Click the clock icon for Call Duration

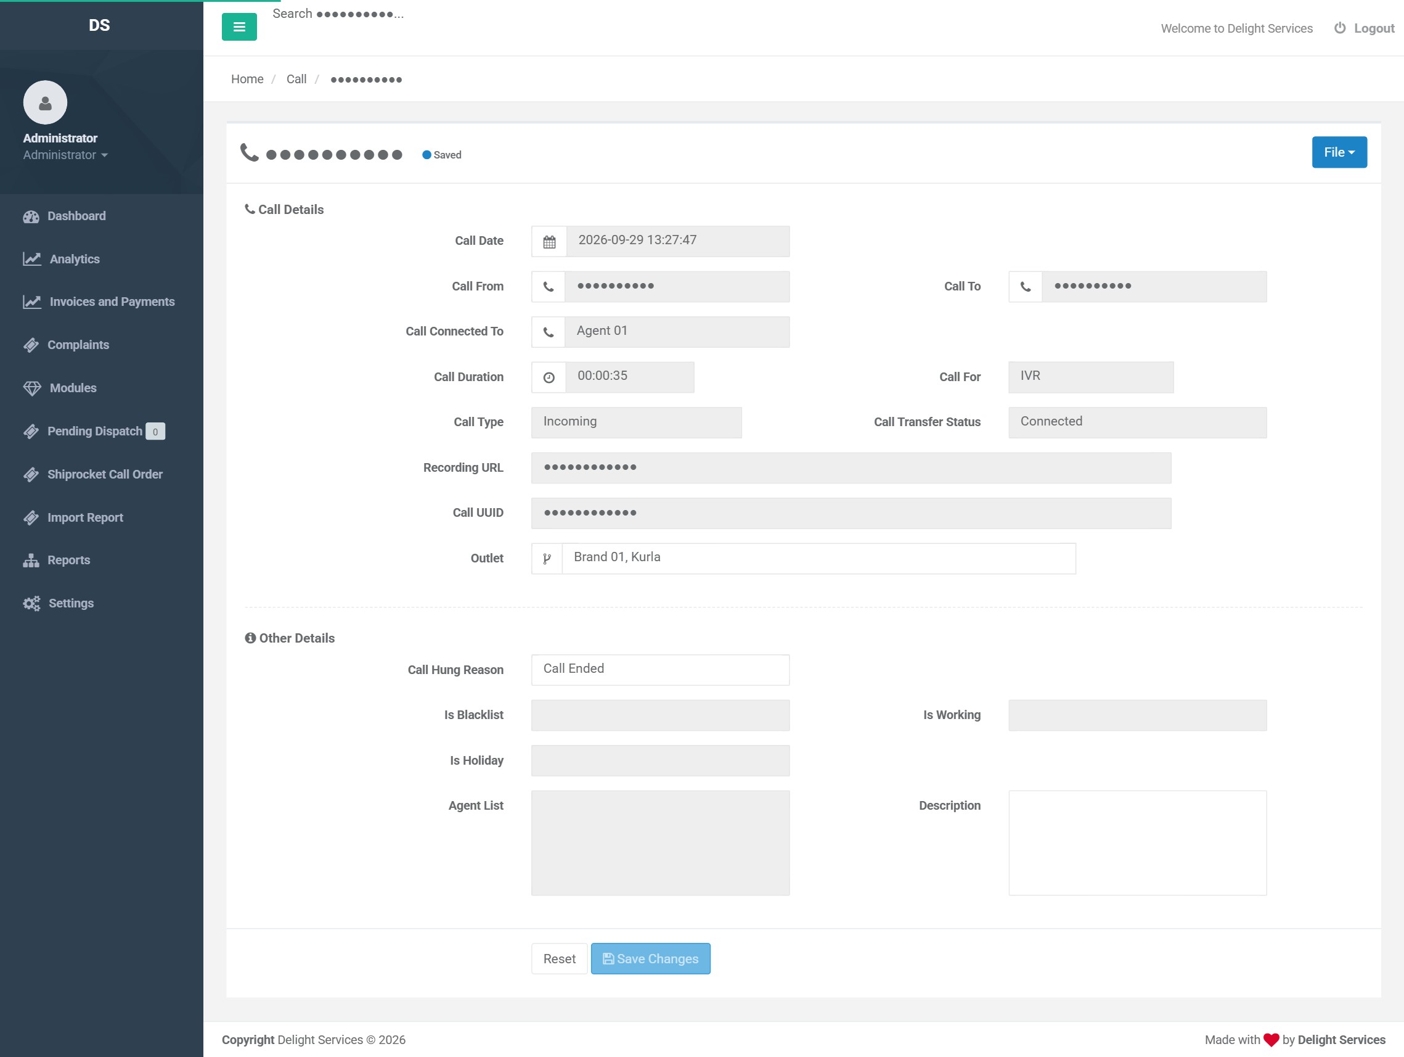[549, 378]
